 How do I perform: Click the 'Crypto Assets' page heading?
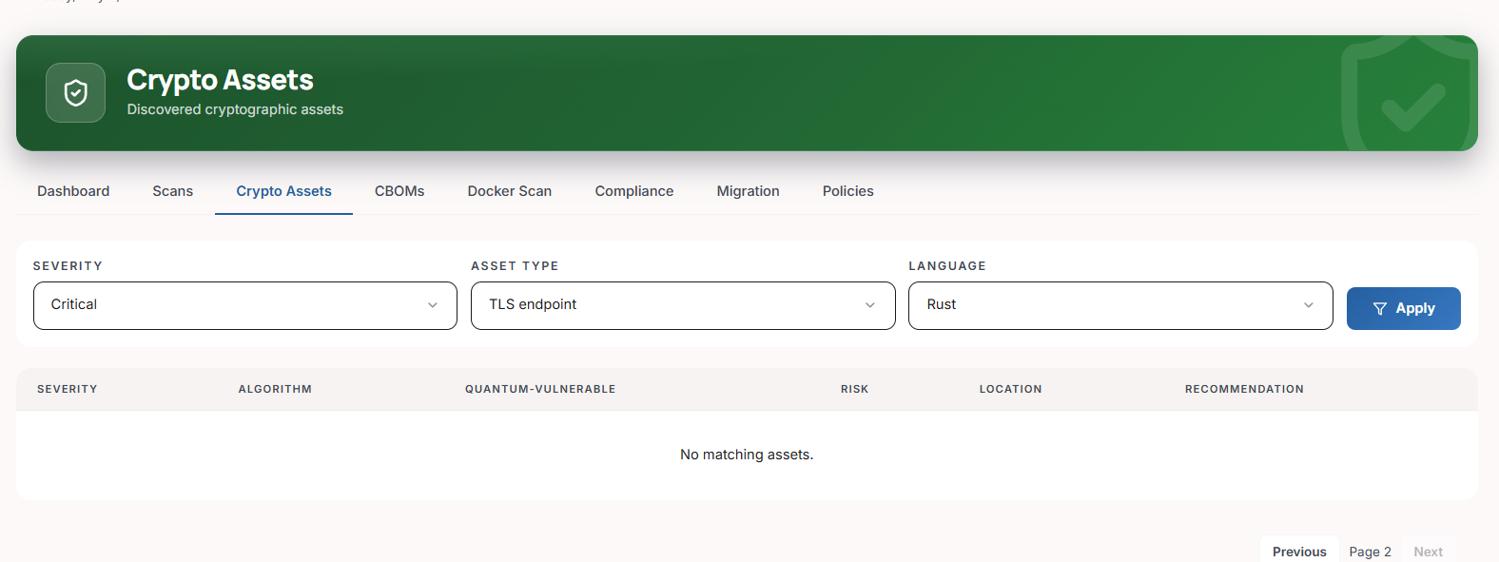coord(221,80)
